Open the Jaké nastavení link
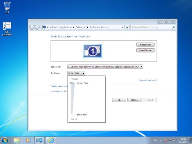The width and height of the screenshot is (192, 144). (59, 91)
